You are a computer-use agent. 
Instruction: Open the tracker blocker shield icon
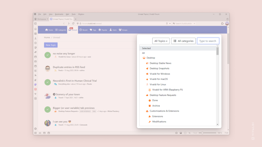[x=78, y=23]
